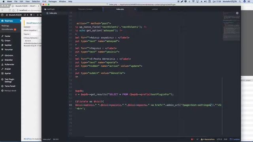Open the Window menu
This screenshot has width=253, height=142.
pos(62,2)
